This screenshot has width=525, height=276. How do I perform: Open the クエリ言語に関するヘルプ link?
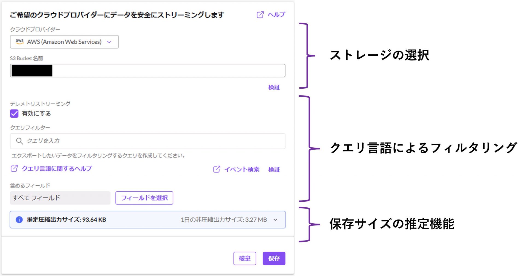[x=57, y=169]
